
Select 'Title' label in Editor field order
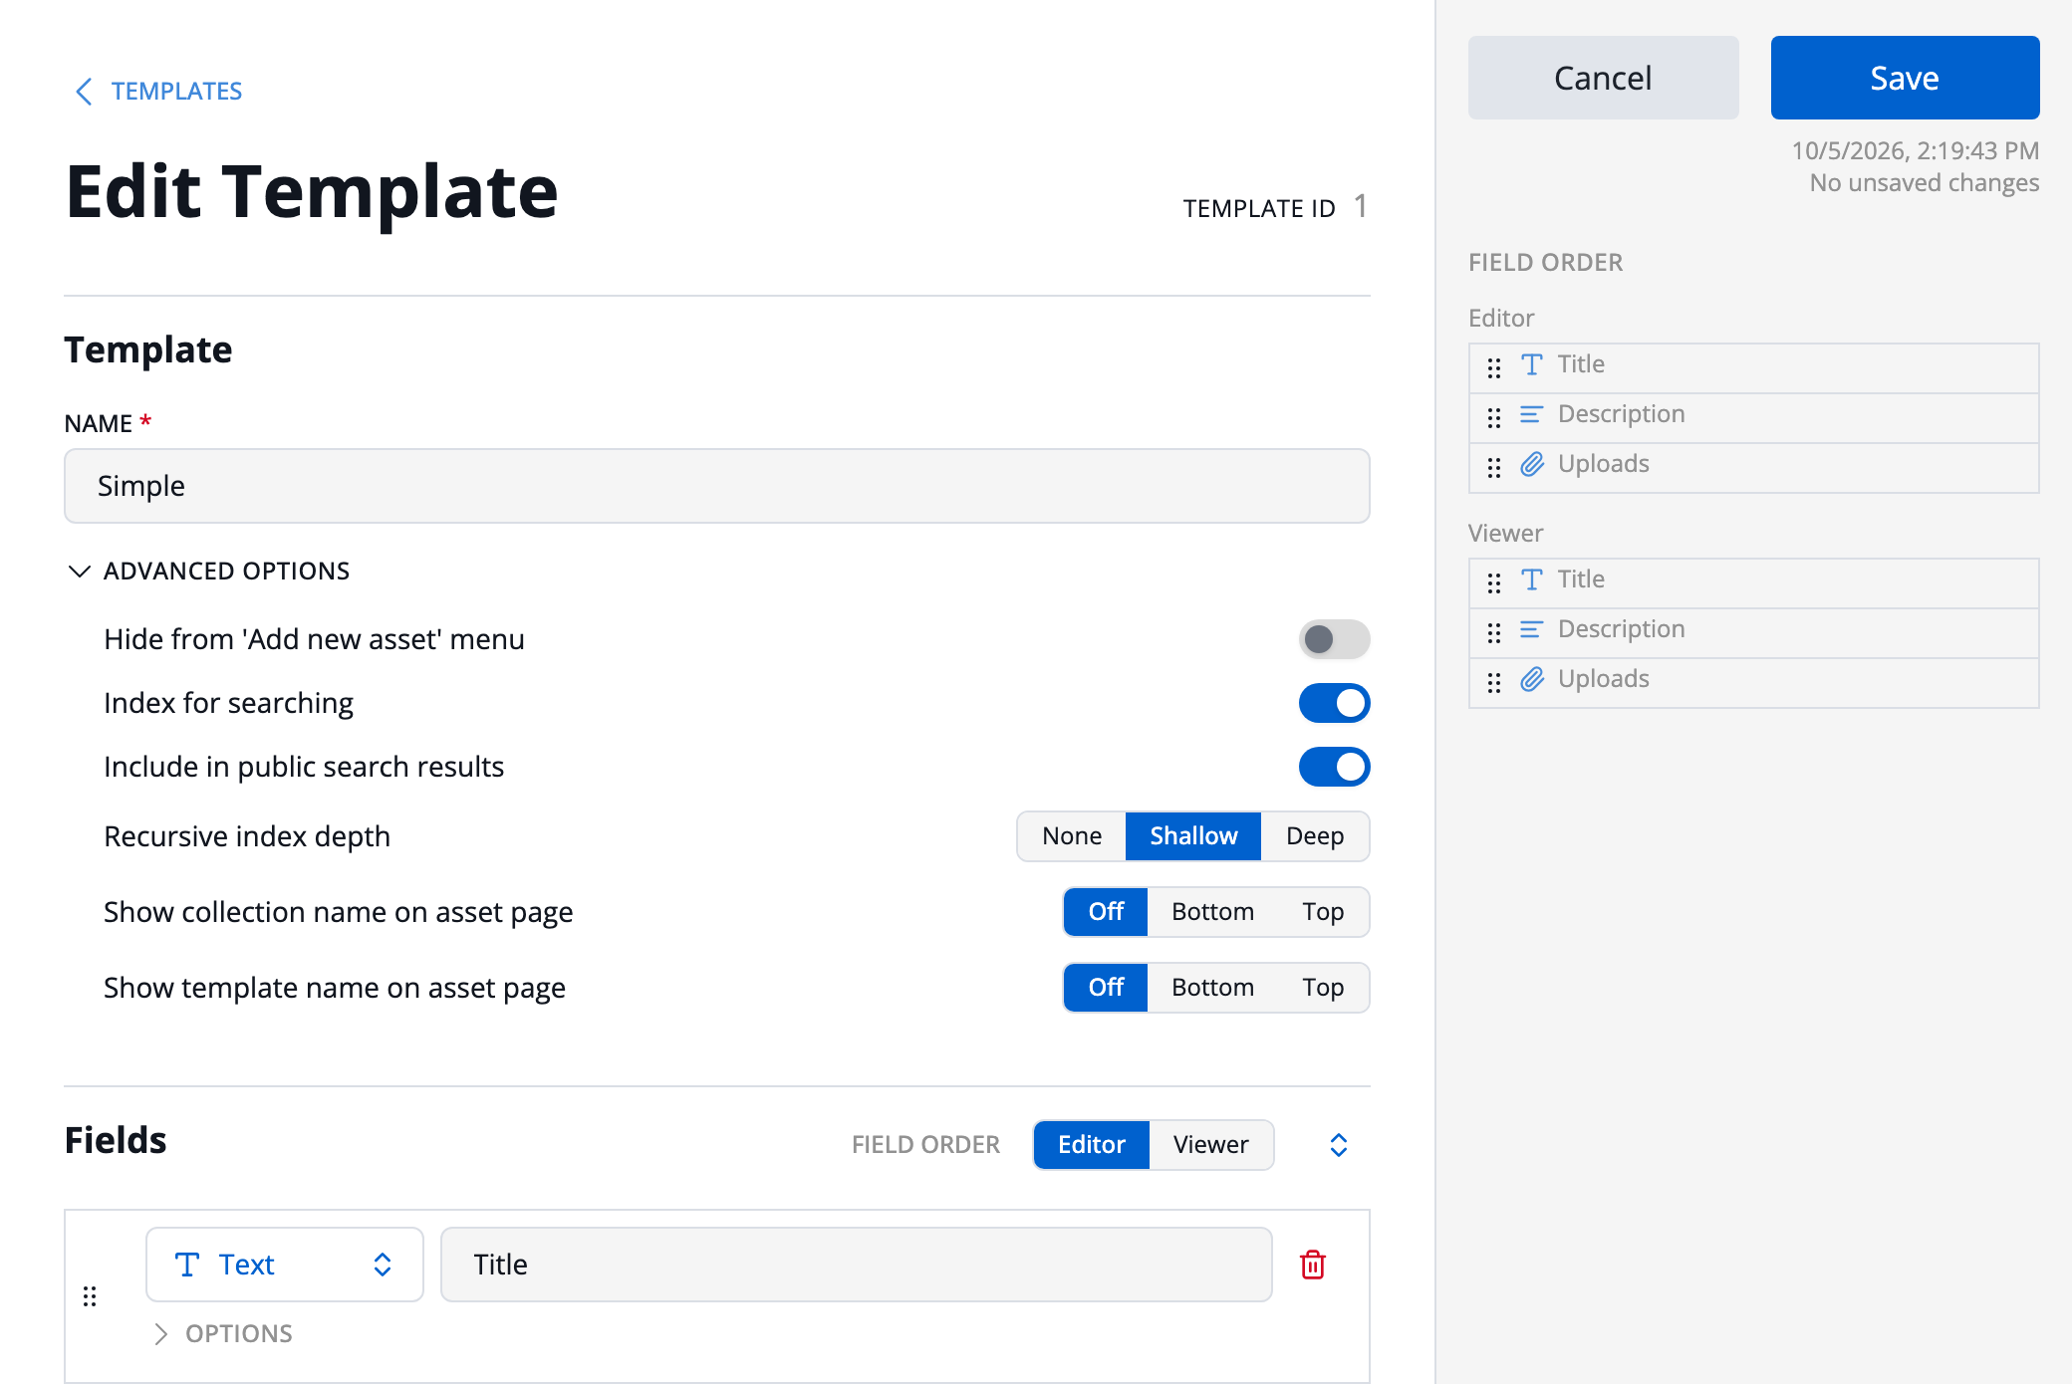click(x=1581, y=364)
